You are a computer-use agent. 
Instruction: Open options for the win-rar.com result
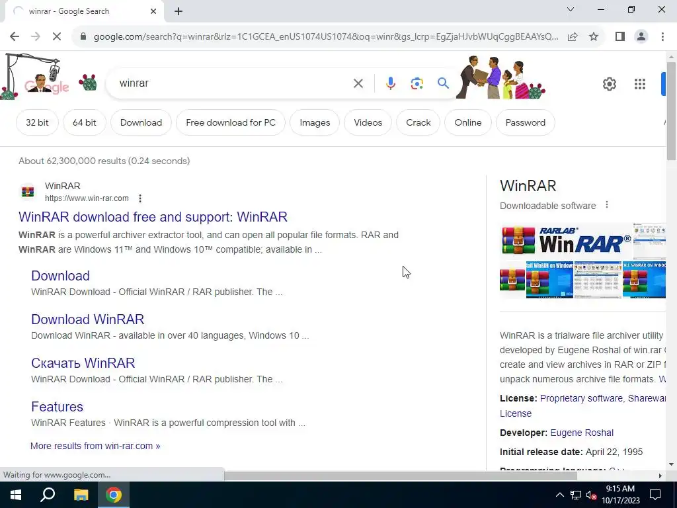pyautogui.click(x=140, y=198)
